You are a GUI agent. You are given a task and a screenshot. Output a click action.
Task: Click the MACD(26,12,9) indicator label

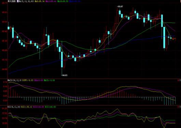point(14,80)
